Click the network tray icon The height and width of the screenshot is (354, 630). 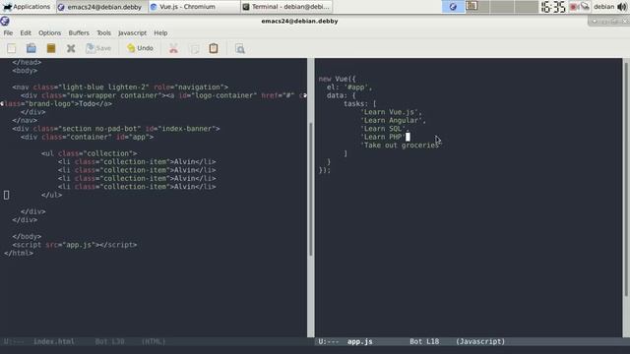[585, 7]
